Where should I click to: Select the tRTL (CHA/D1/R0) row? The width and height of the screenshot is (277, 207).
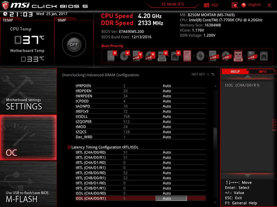141,163
